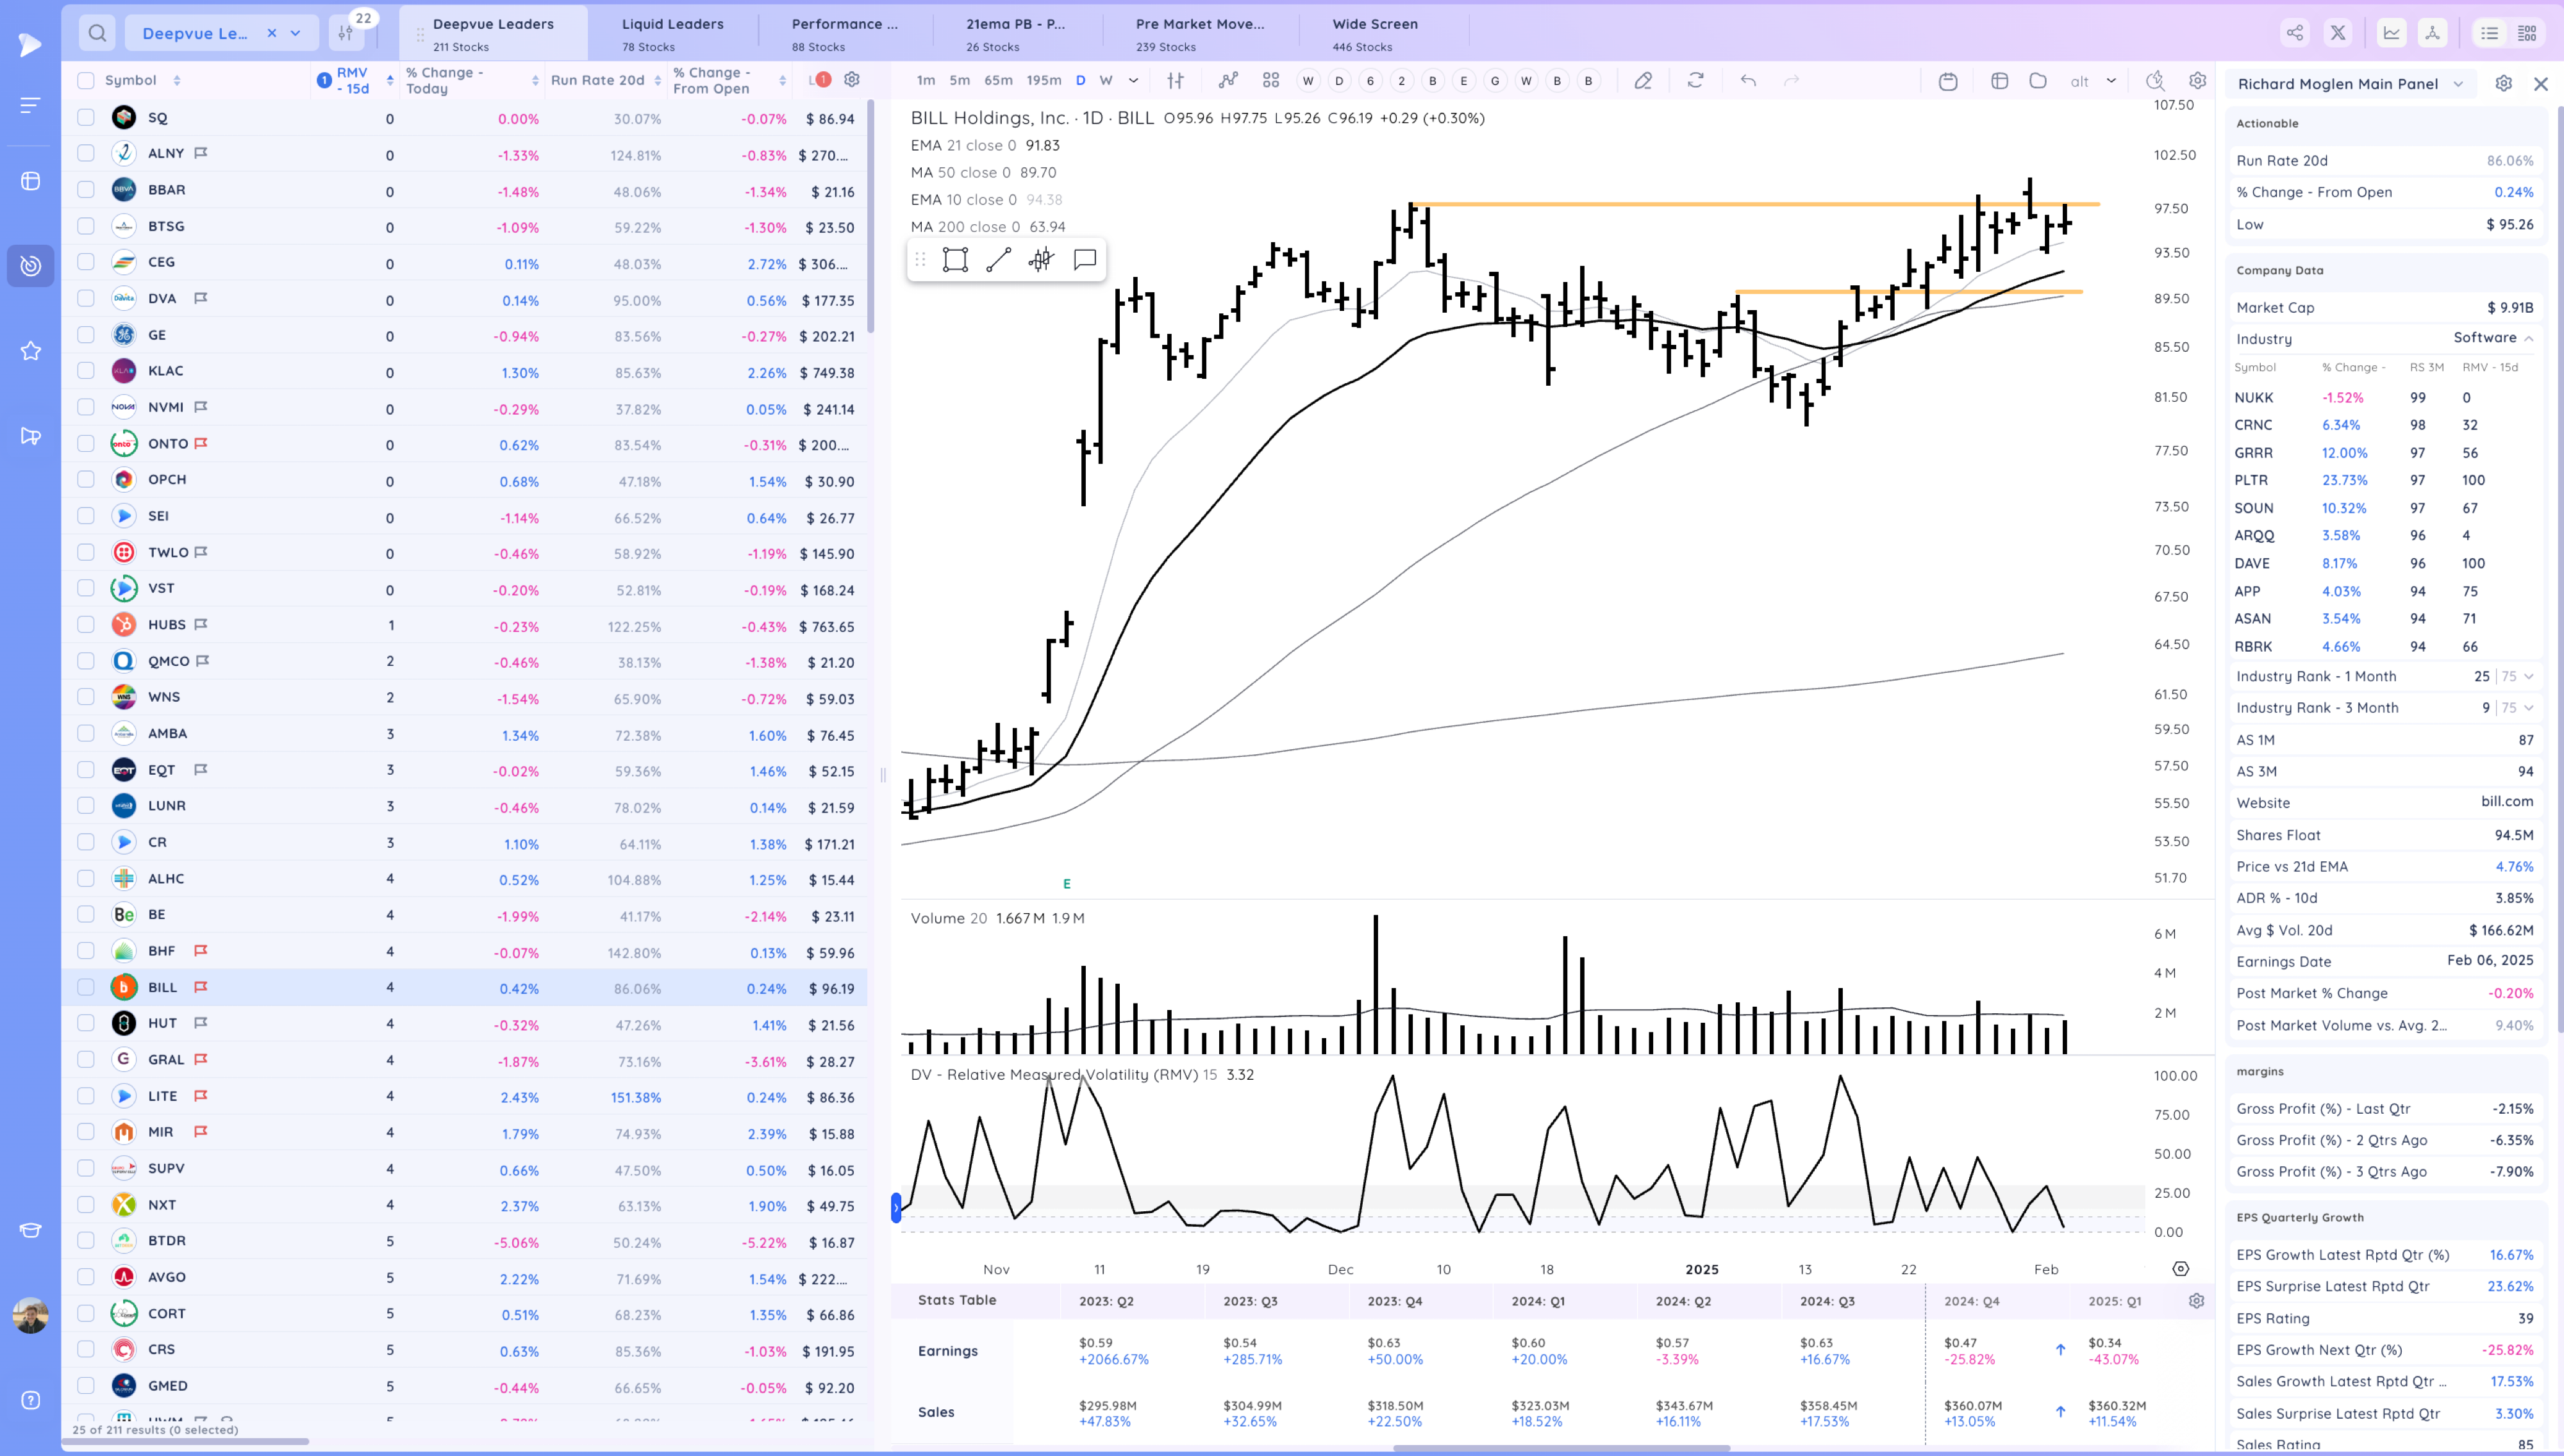Expand the Richard Moglen Main Panel dropdown

pos(2458,84)
